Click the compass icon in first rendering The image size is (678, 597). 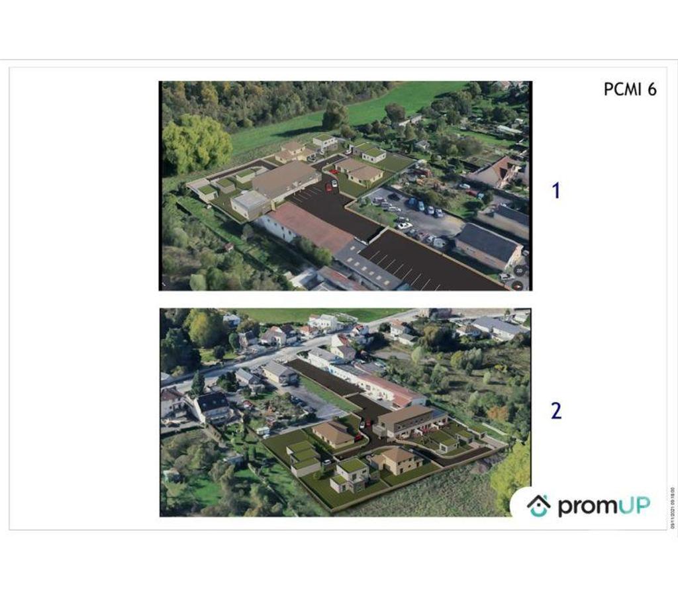tap(516, 285)
